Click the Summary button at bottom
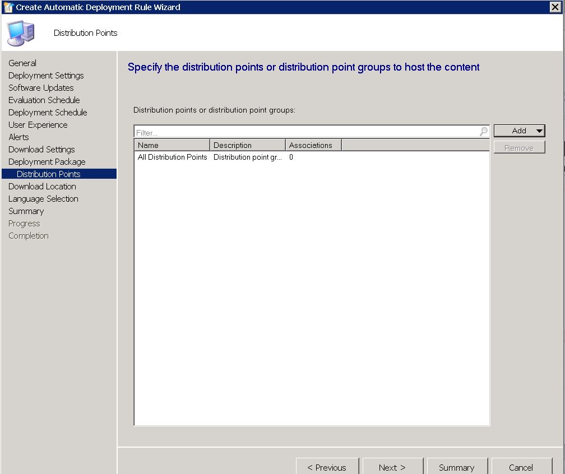The height and width of the screenshot is (474, 565). (457, 467)
